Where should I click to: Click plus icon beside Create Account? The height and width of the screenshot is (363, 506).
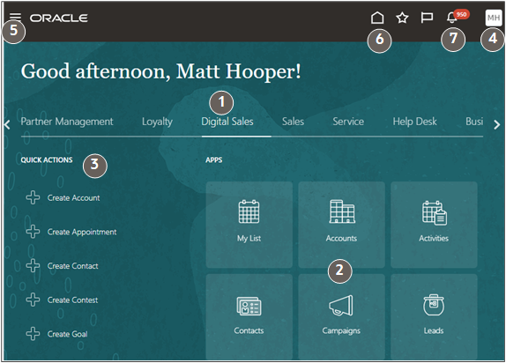33,197
